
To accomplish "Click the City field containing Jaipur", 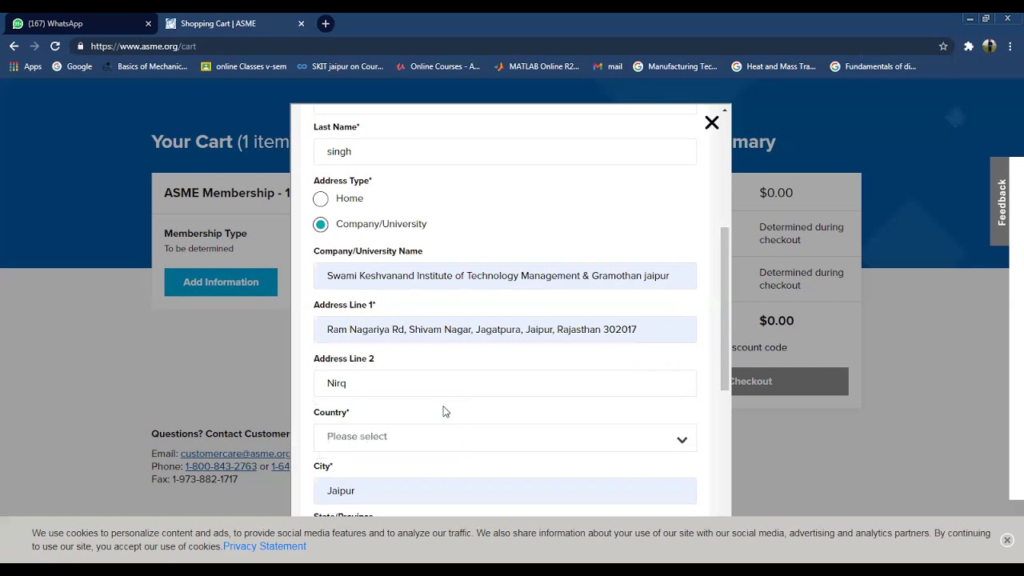I will (x=505, y=491).
